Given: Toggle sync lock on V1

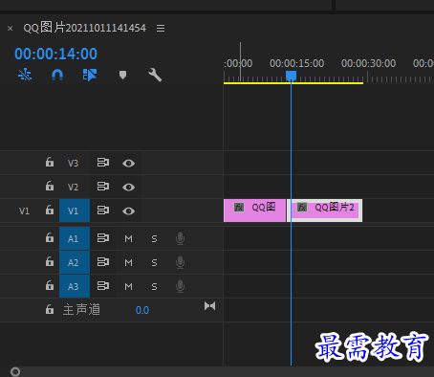Looking at the screenshot, I should click(x=103, y=211).
